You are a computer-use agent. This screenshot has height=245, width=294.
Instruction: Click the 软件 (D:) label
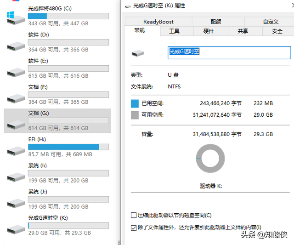click(39, 35)
